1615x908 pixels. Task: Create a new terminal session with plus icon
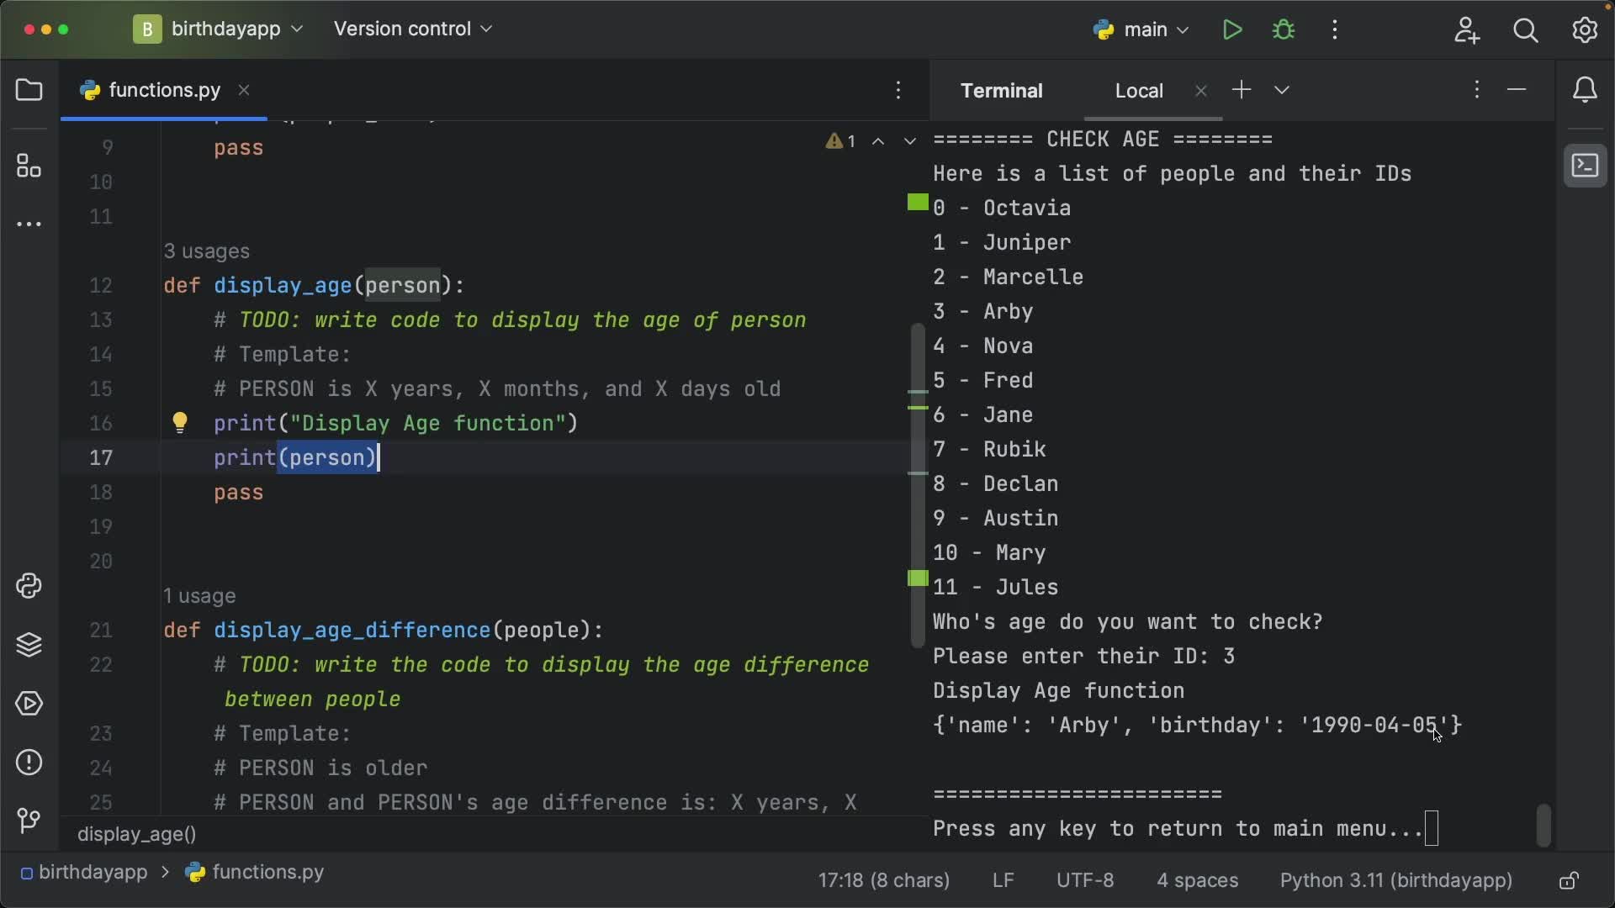(1242, 90)
